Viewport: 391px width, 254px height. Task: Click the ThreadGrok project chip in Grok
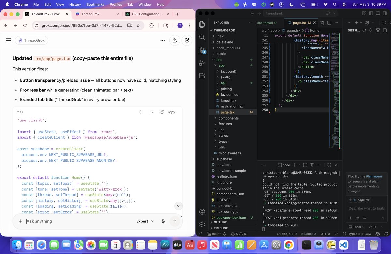click(31, 40)
